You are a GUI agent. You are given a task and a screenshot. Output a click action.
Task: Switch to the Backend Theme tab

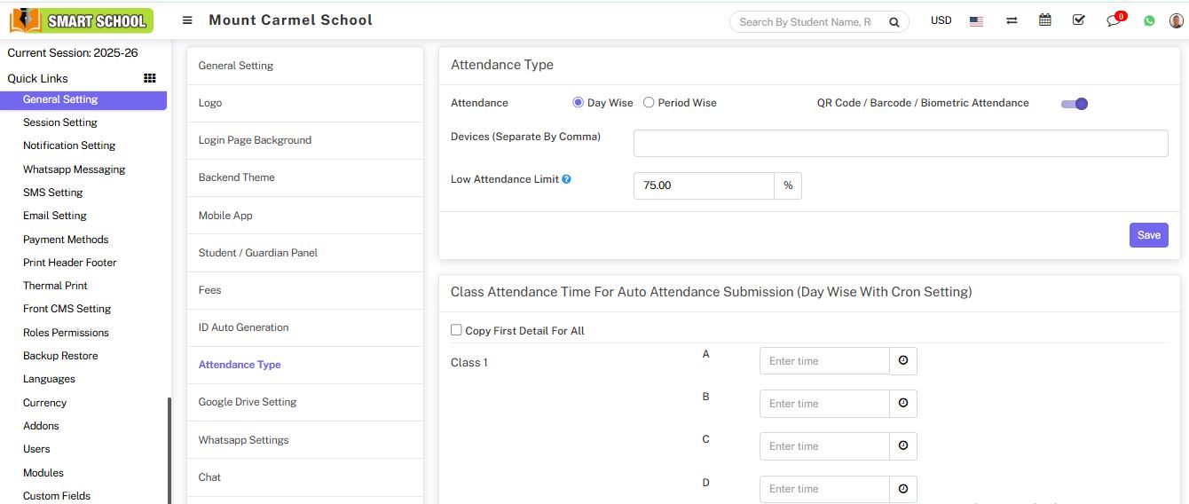click(x=236, y=177)
